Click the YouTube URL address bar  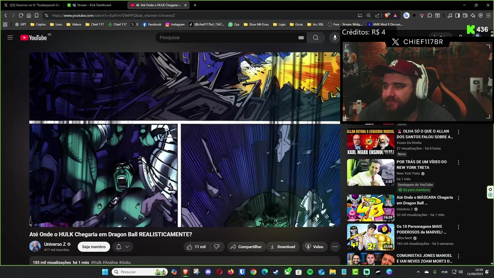point(201,15)
